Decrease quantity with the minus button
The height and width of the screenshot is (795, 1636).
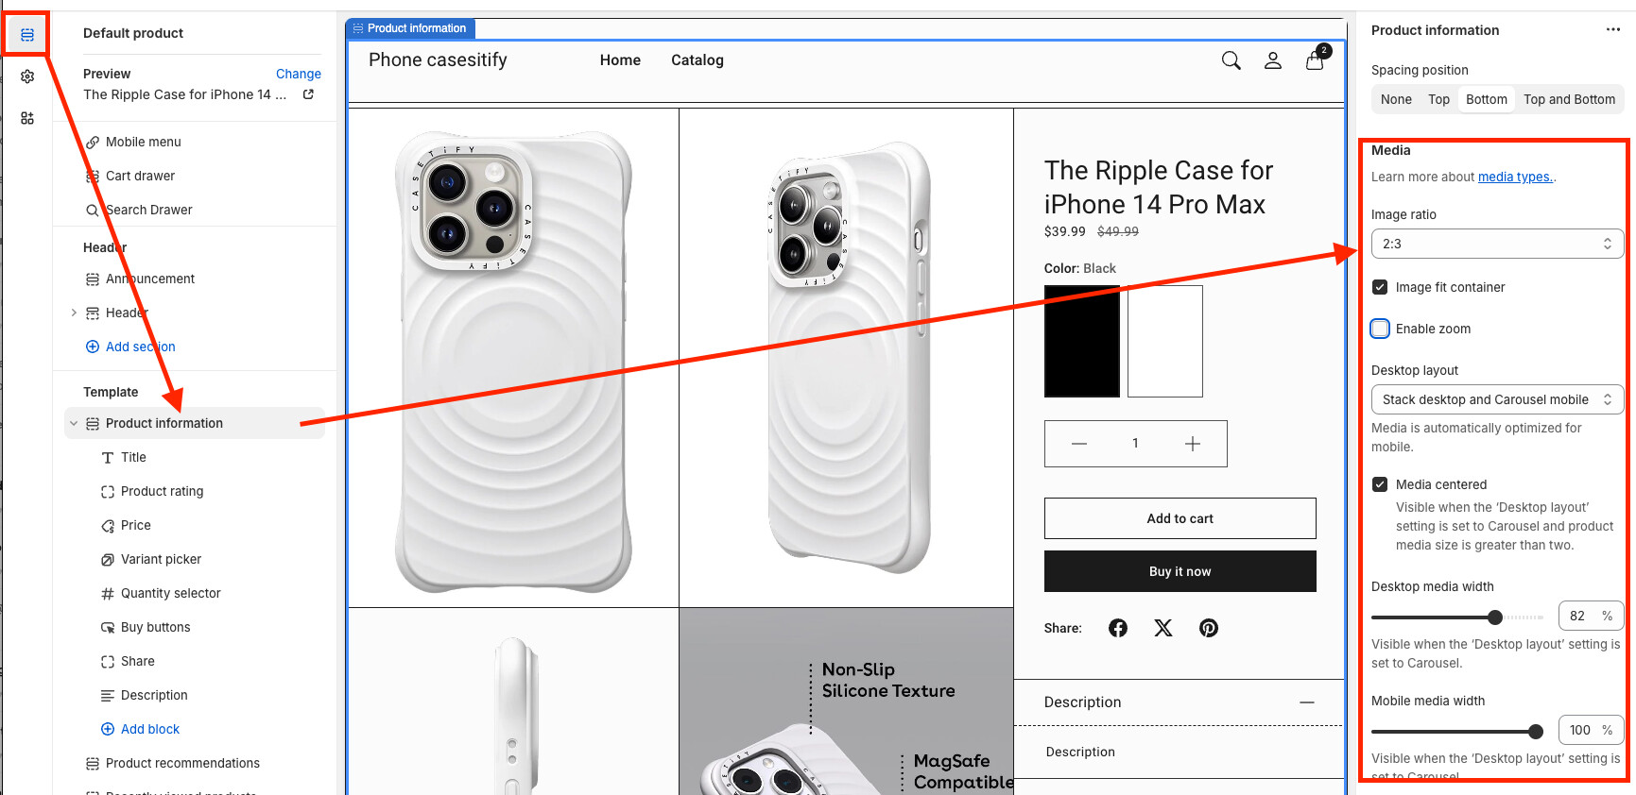1079,444
